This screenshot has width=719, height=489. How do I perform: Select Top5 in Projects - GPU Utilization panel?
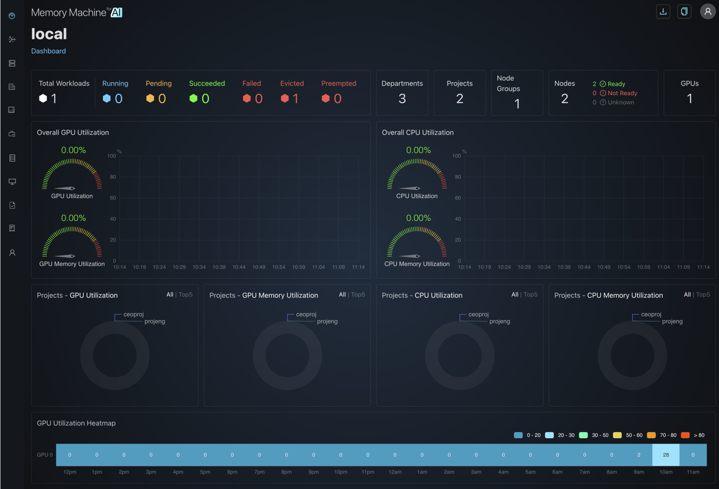tap(185, 294)
